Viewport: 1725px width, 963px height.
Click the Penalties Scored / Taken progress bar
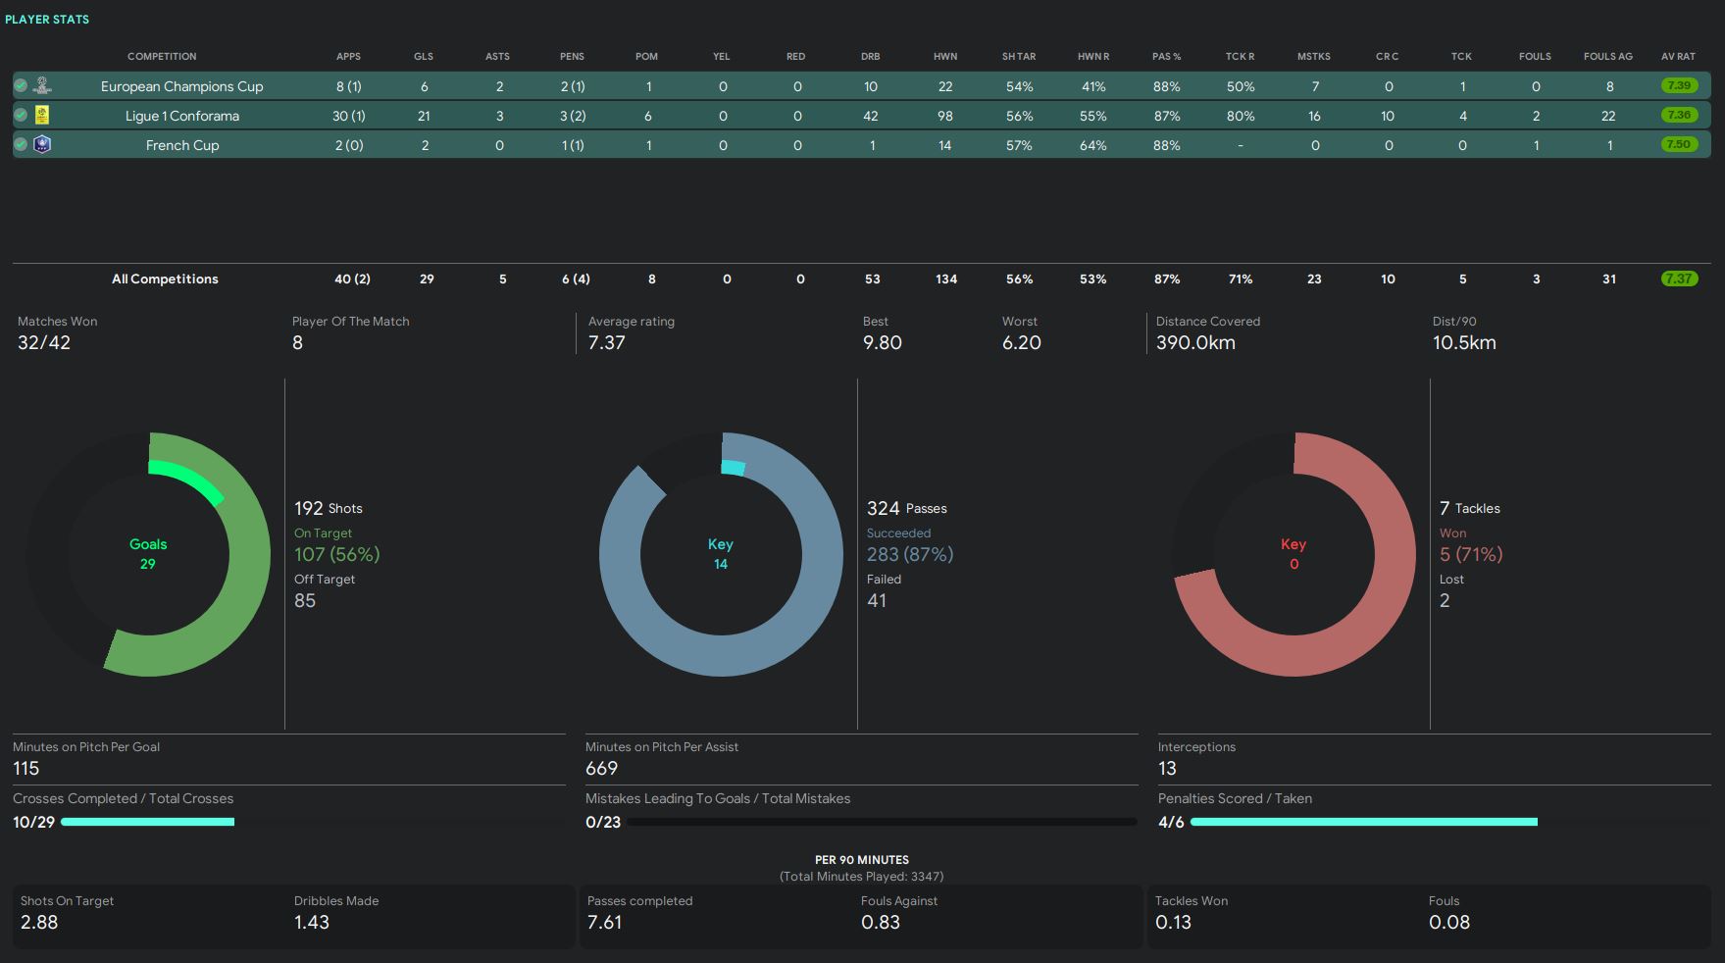point(1363,822)
